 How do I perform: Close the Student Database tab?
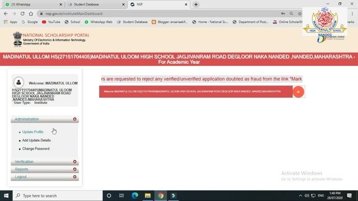click(123, 4)
